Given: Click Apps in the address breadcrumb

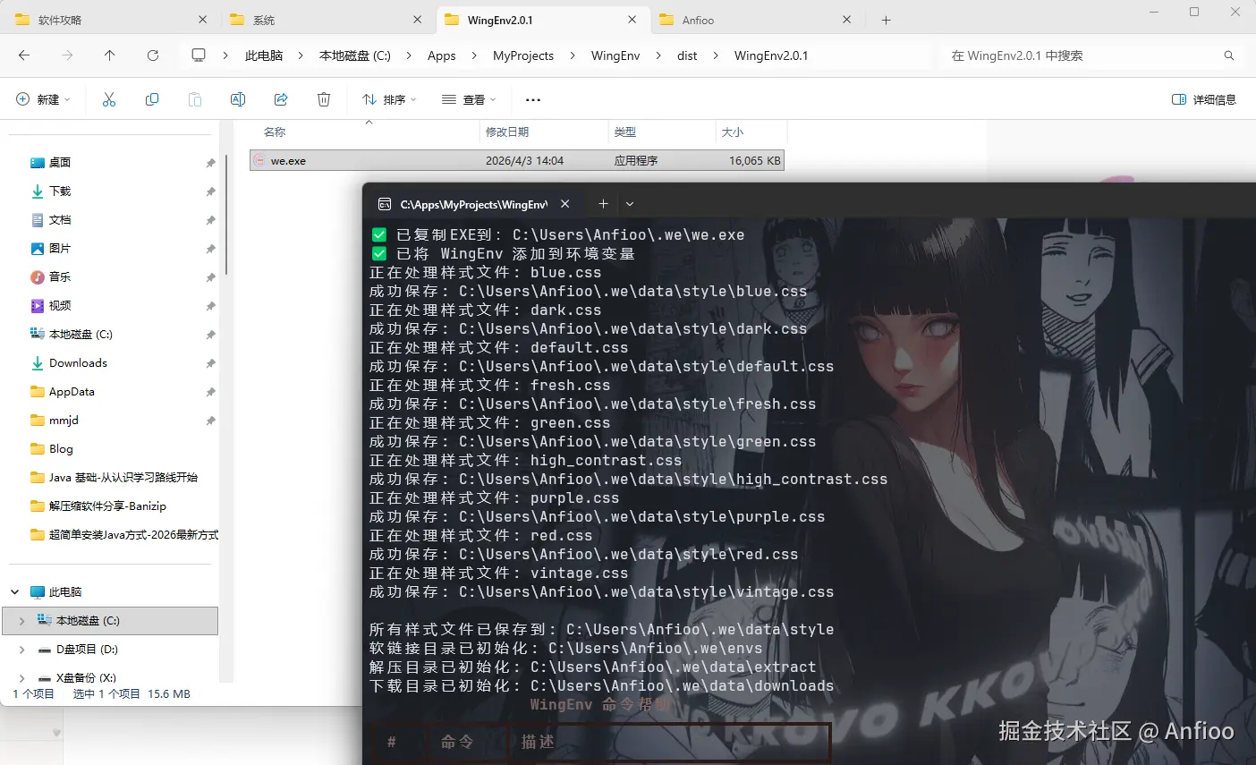Looking at the screenshot, I should click(442, 55).
